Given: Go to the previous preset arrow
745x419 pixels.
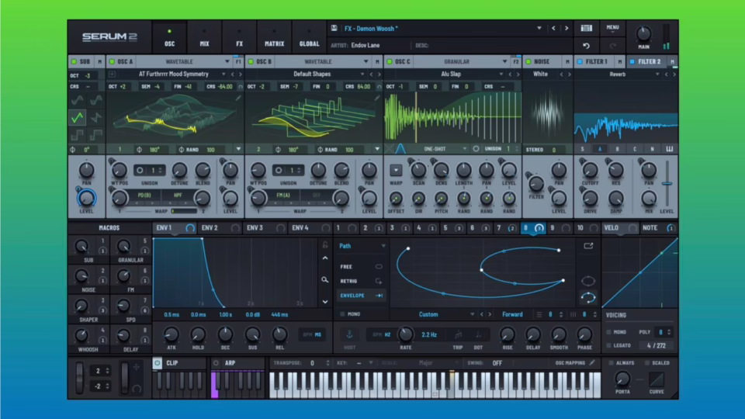Looking at the screenshot, I should click(553, 29).
